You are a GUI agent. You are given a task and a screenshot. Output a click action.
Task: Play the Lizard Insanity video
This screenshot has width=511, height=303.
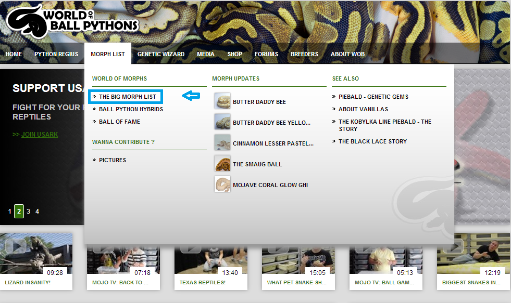click(x=36, y=254)
